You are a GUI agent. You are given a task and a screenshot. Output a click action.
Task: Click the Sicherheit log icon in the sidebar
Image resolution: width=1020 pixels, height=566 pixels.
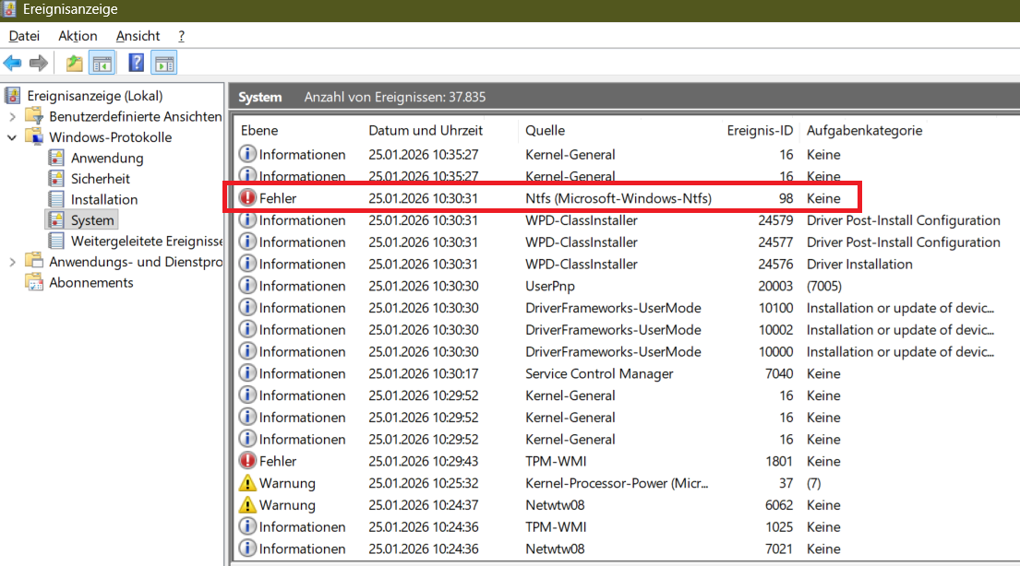point(55,178)
